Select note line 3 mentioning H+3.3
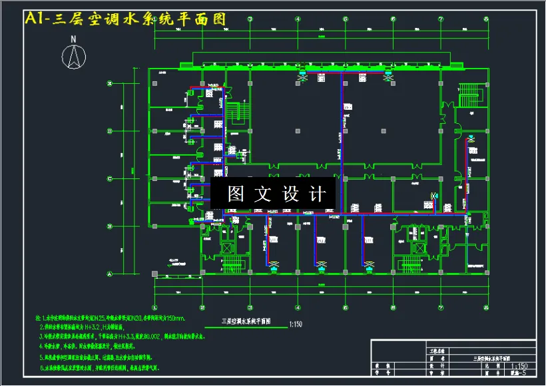 click(x=123, y=337)
